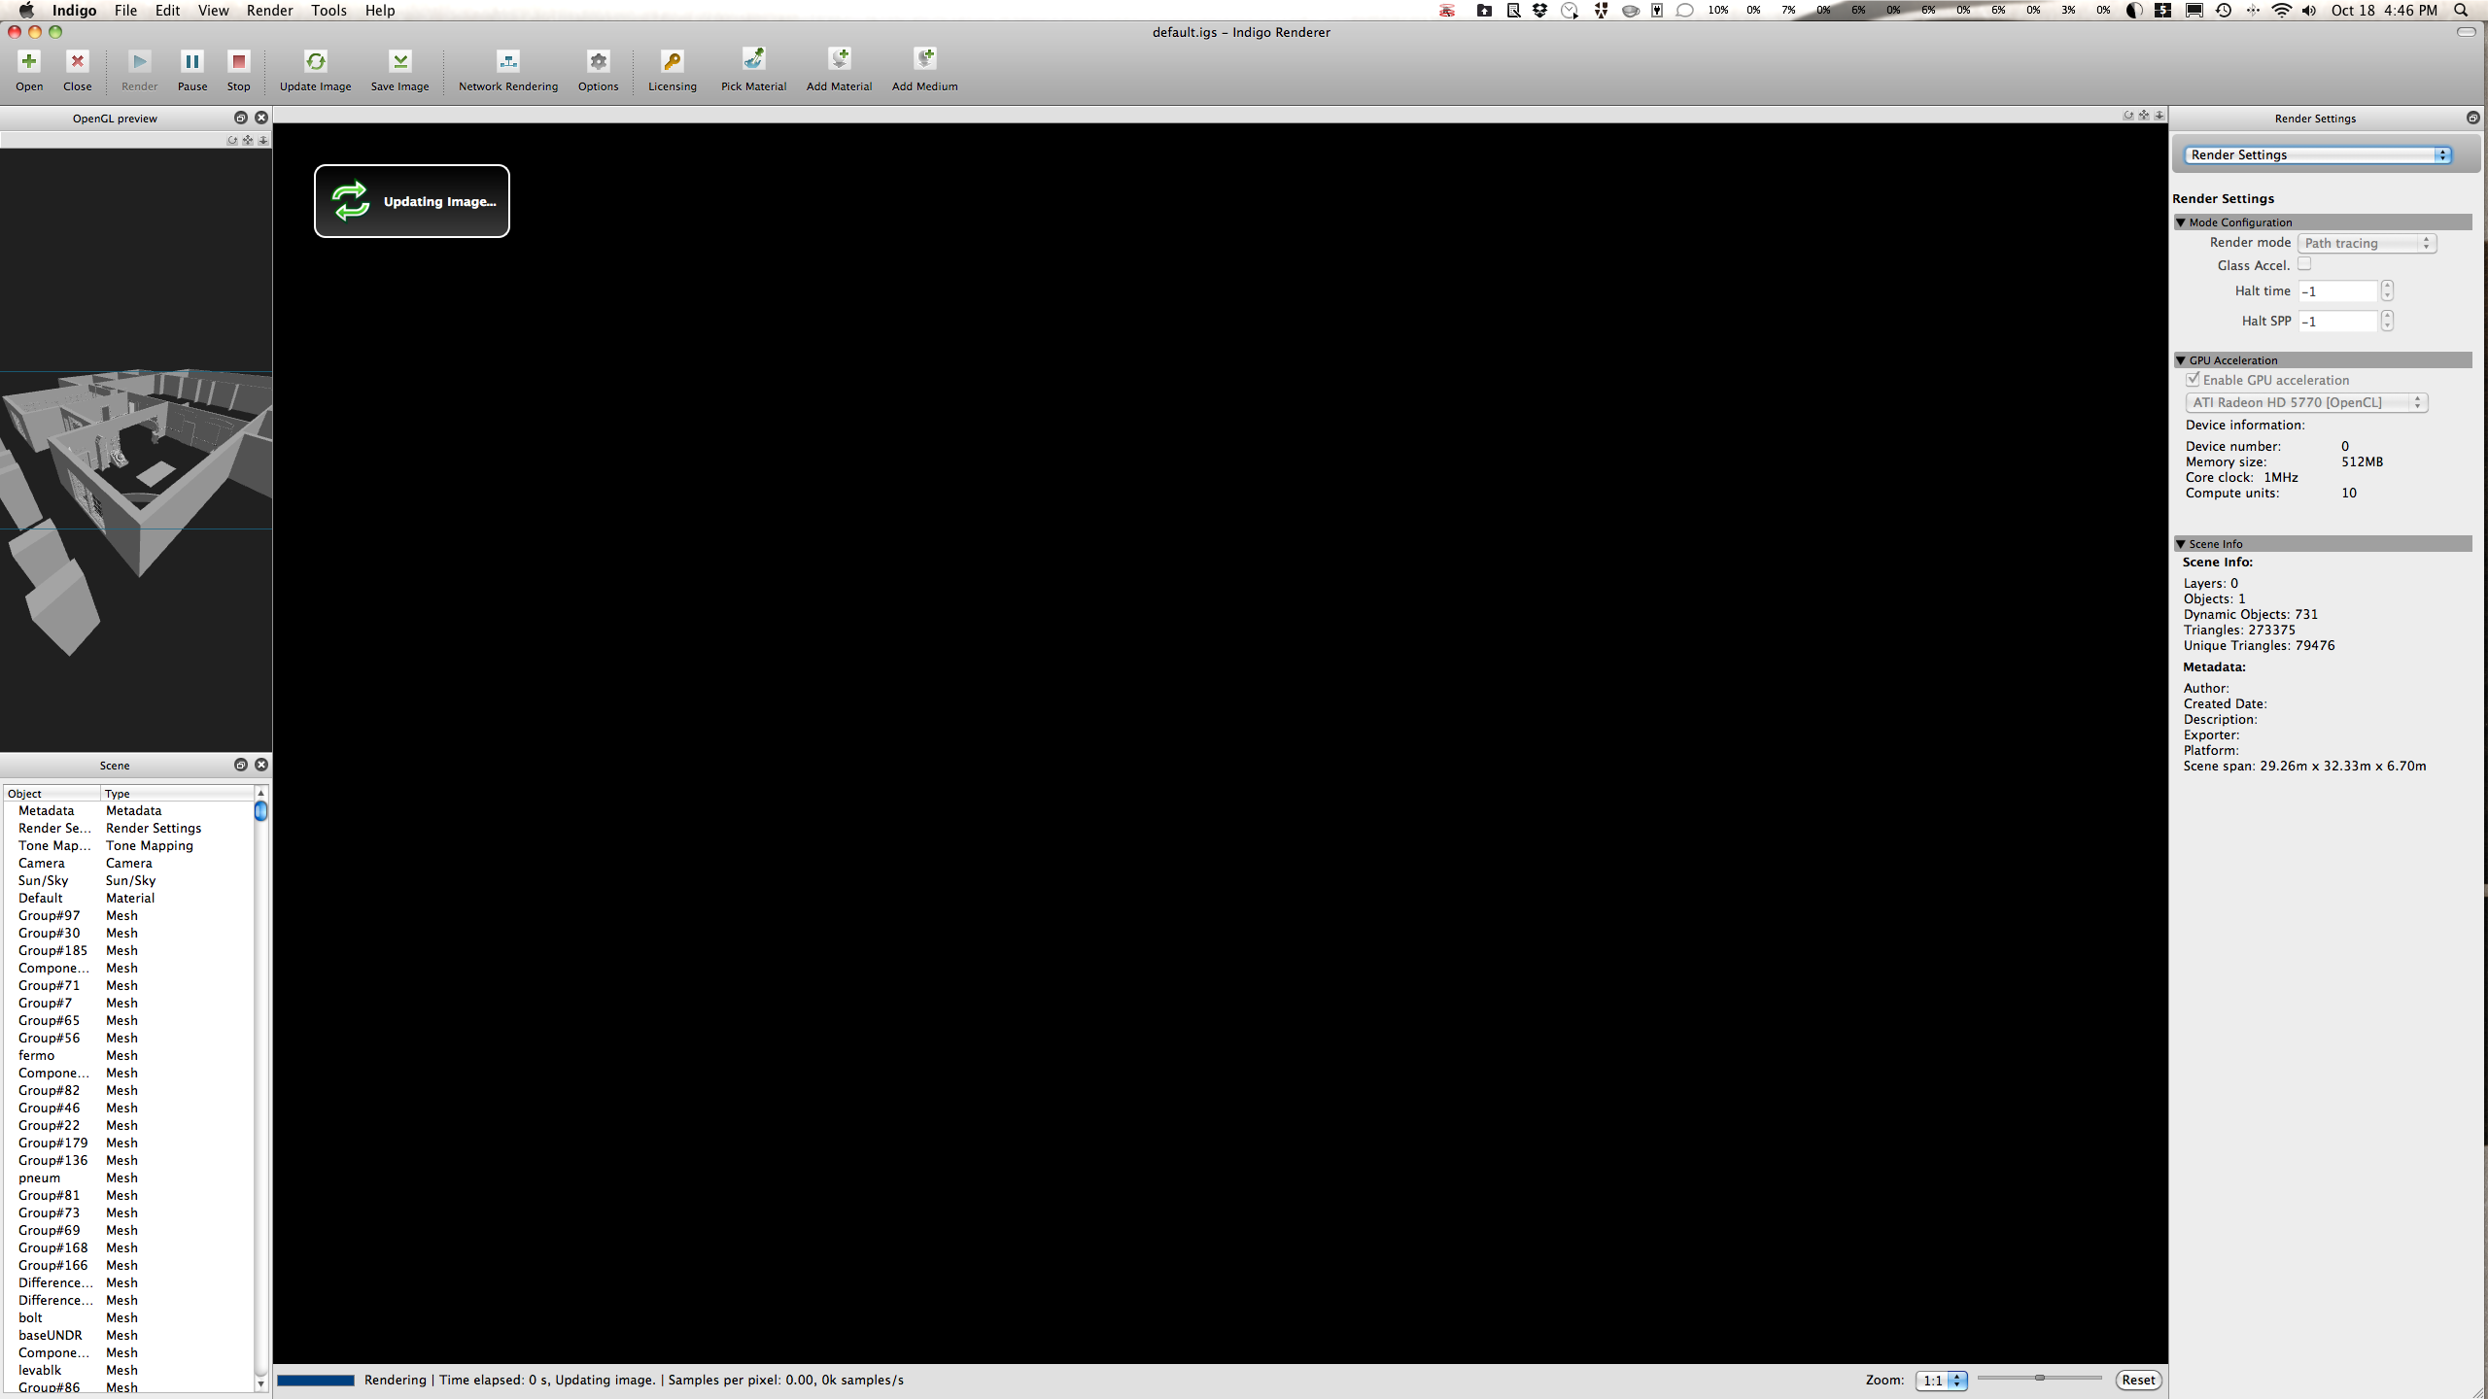Toggle the Glass Accel. checkbox
The image size is (2488, 1399).
[2303, 264]
